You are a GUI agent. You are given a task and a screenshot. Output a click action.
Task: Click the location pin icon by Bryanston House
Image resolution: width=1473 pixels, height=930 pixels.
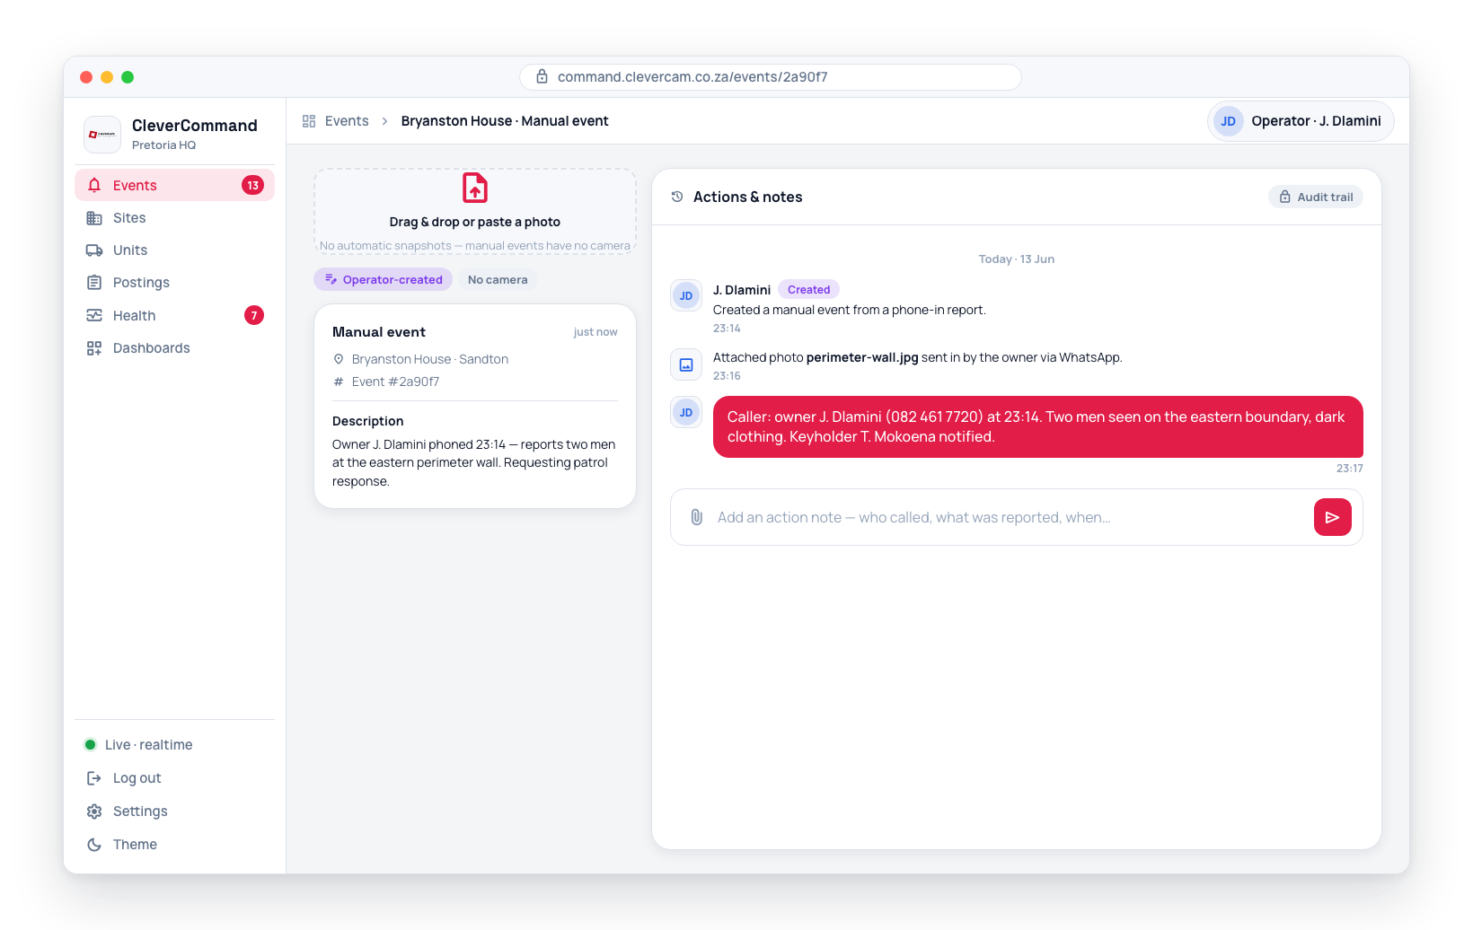pyautogui.click(x=339, y=359)
